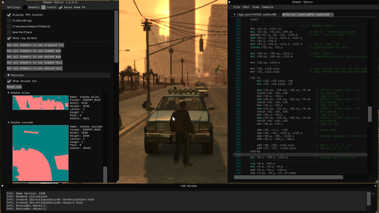Click the code editor vertical scrollbar thumb
Screen dimensions: 379x213
tap(370, 114)
